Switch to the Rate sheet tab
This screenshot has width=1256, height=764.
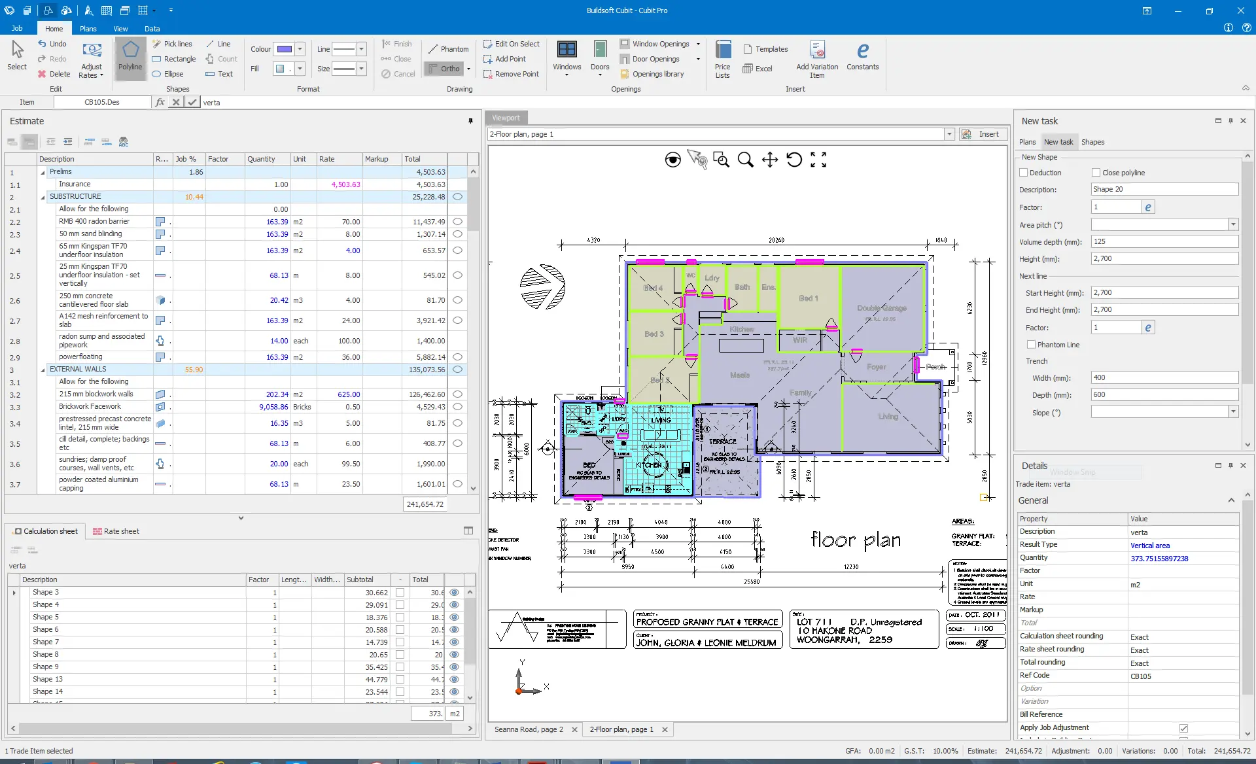[116, 531]
